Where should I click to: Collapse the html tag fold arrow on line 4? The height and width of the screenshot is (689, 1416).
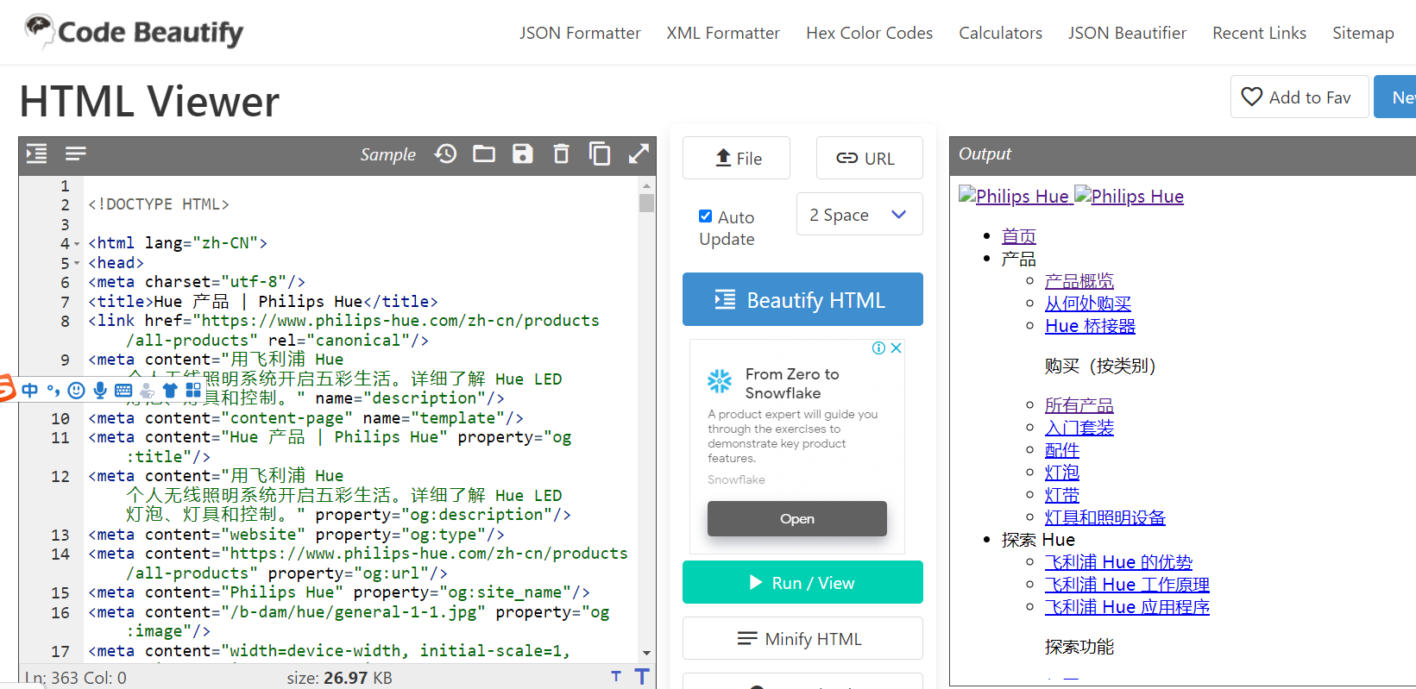coord(77,244)
